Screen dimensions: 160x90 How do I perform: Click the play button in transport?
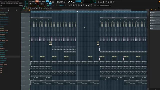point(33,4)
